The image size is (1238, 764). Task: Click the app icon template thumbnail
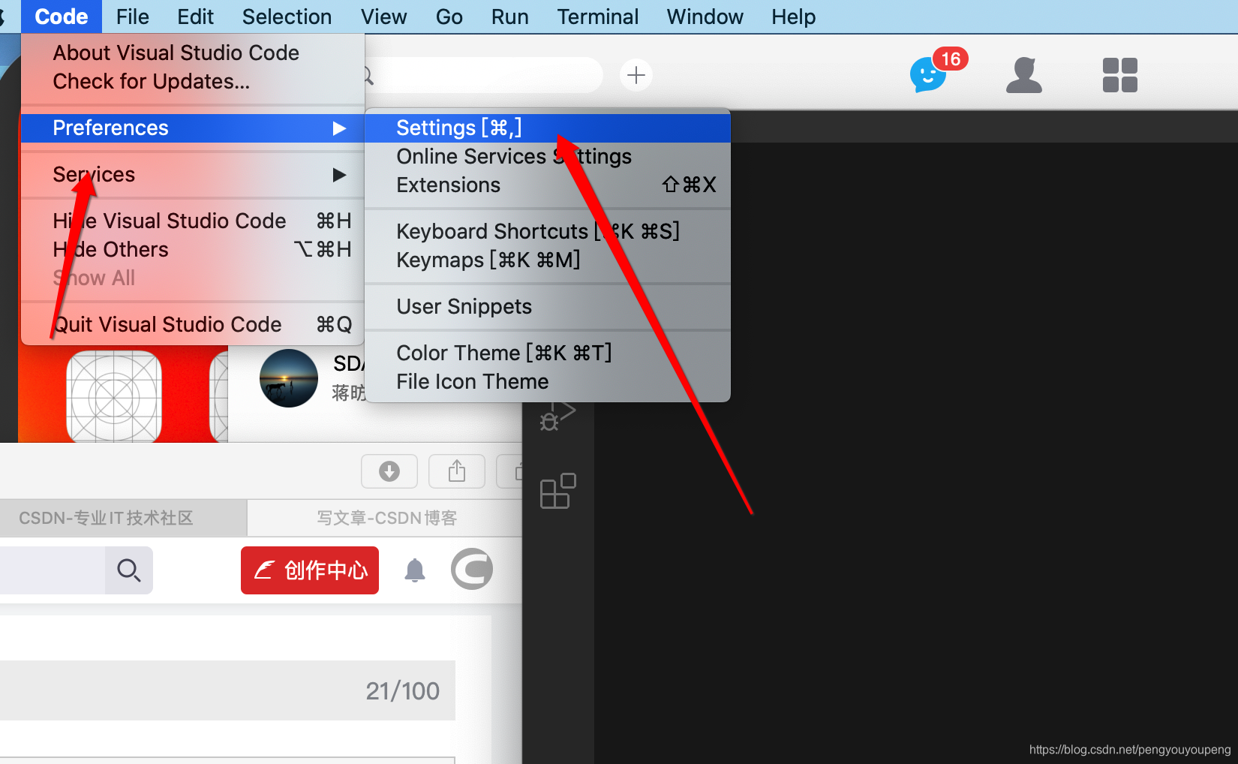[114, 397]
